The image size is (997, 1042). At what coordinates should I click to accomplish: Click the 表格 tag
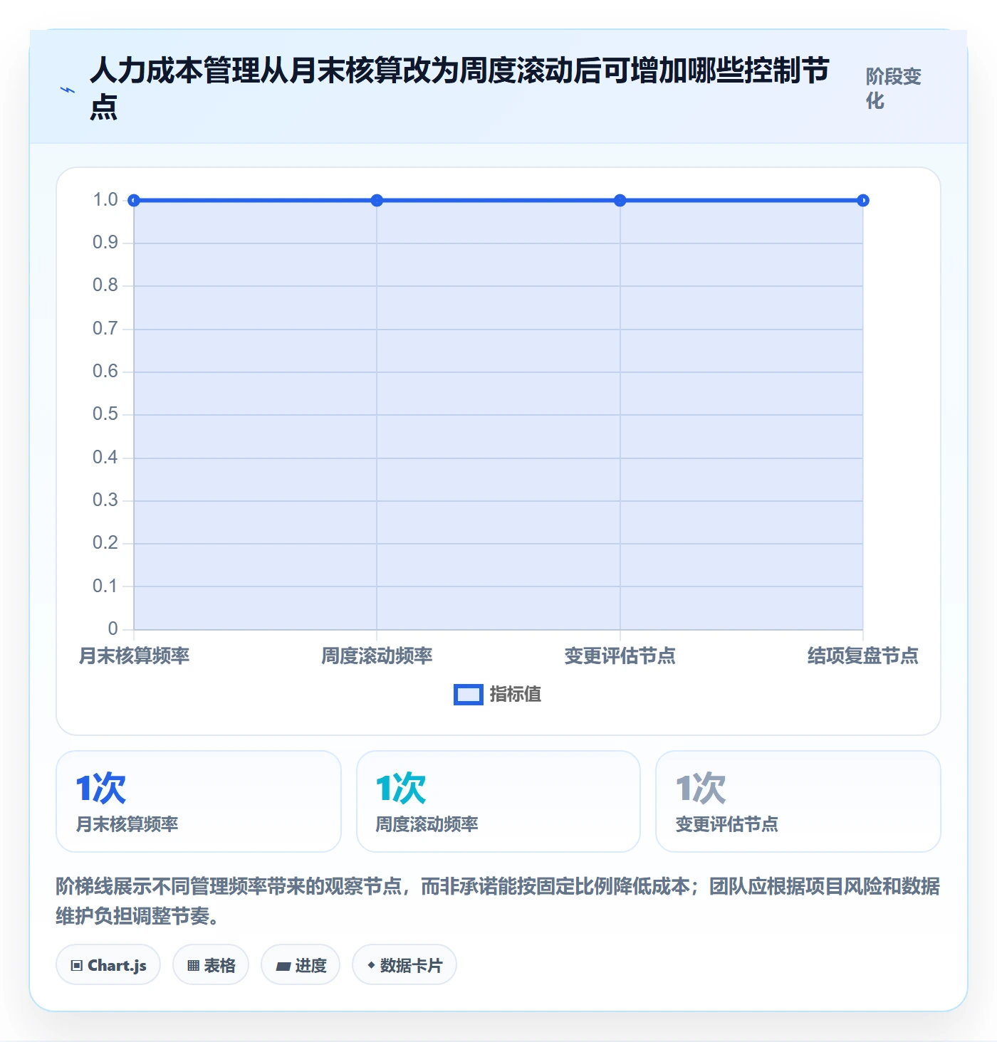pos(211,965)
